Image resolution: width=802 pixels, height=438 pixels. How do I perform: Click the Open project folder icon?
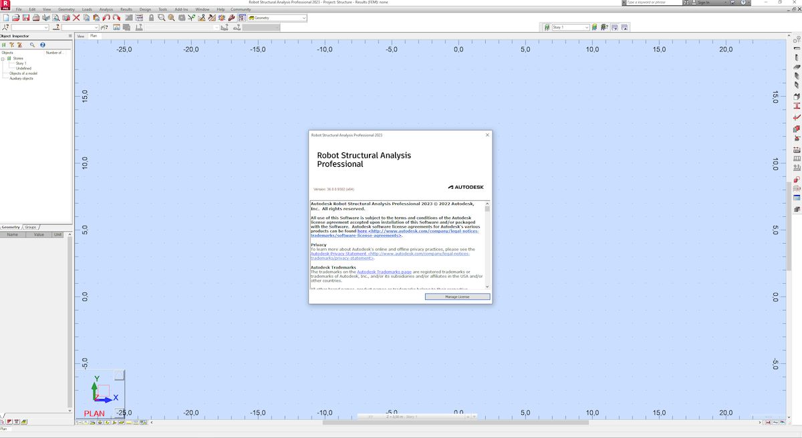coord(16,17)
